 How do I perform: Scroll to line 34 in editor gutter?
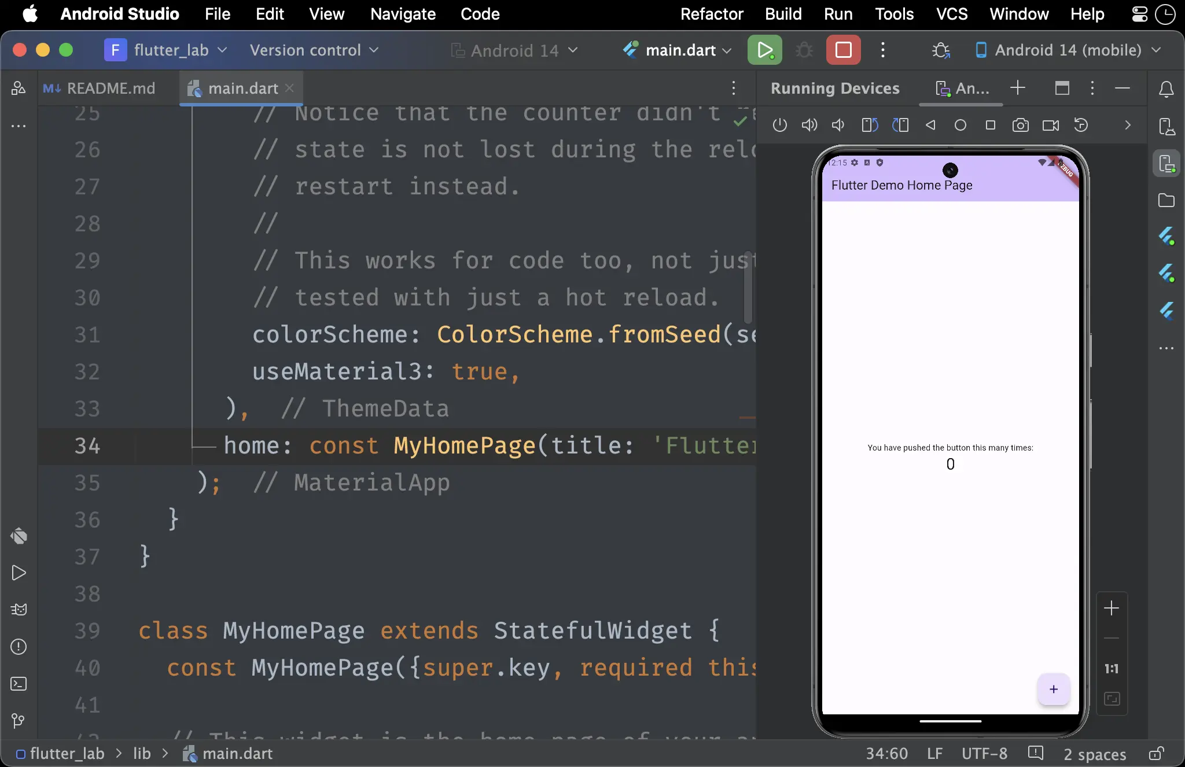click(x=86, y=445)
